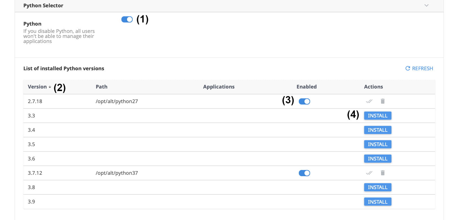Sort list by the Version column header
The width and height of the screenshot is (463, 220).
(x=37, y=87)
